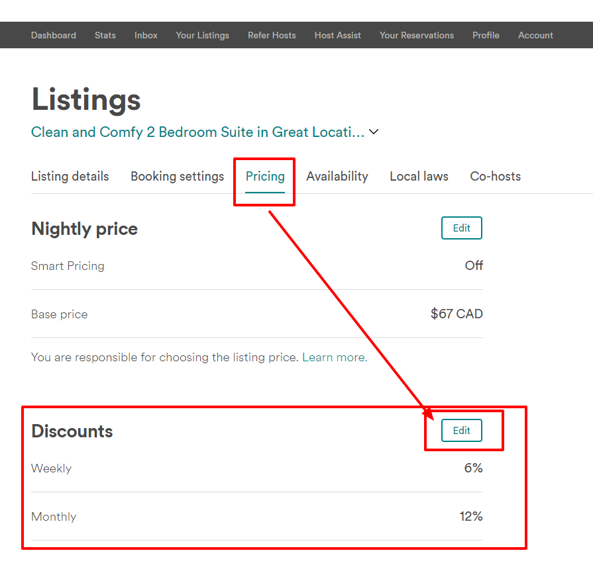The width and height of the screenshot is (593, 571).
Task: Click Edit button for Nightly price
Action: click(461, 228)
